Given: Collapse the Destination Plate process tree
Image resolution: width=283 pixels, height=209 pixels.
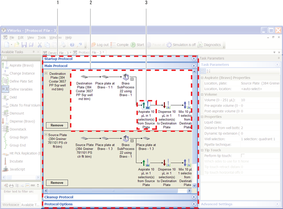Looking at the screenshot, I should pos(46,73).
